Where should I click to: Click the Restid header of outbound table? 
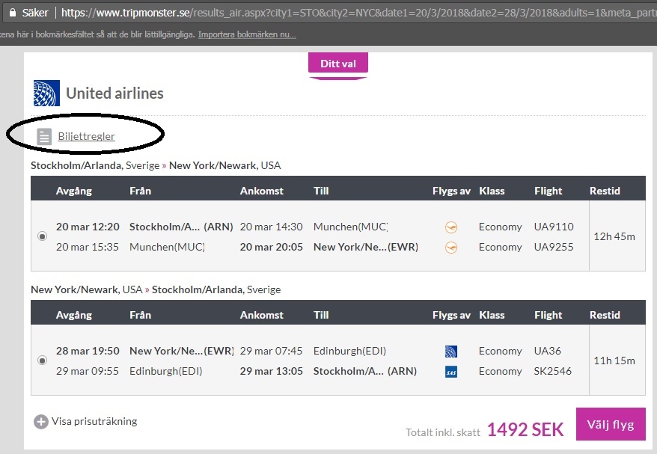click(x=605, y=191)
